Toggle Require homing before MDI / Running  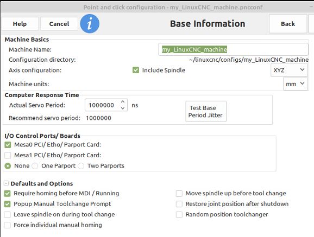pyautogui.click(x=8, y=194)
